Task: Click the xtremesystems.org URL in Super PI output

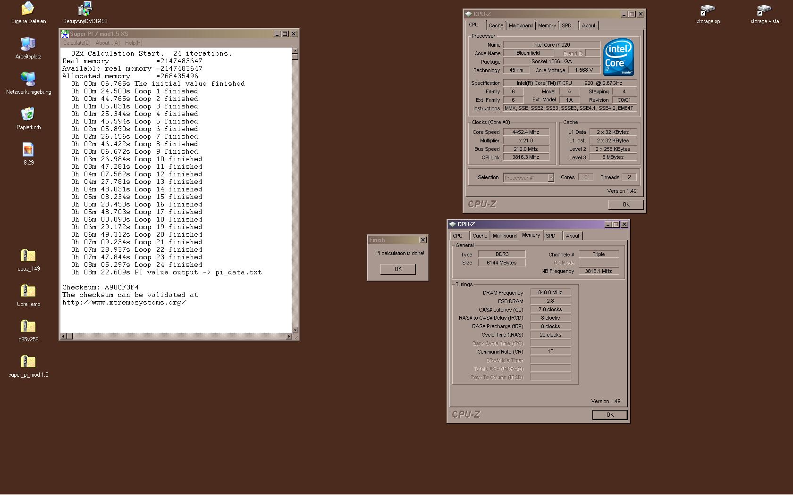Action: coord(124,303)
